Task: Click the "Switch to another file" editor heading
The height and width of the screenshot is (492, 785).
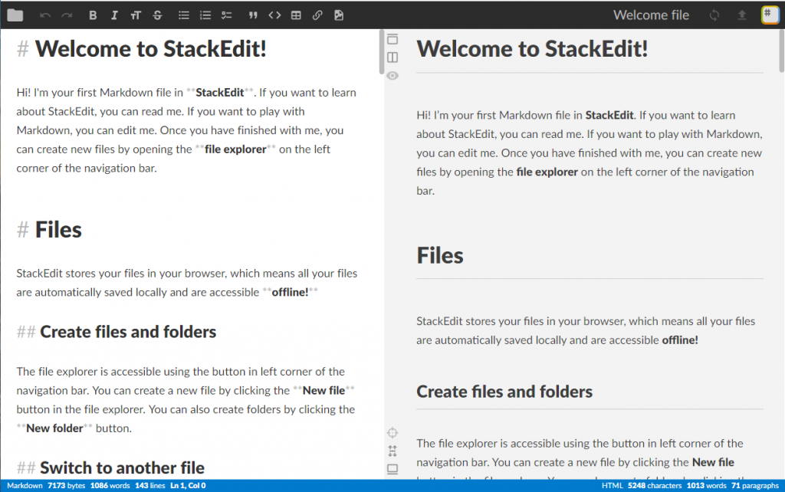Action: 122,468
